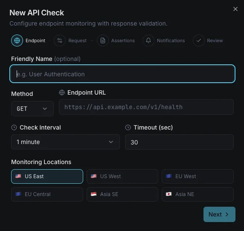Deselect the US East monitoring location

[47, 176]
